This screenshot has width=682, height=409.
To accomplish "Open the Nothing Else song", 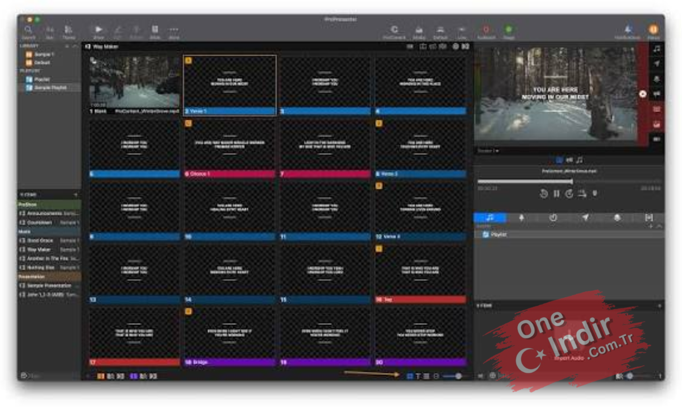I will [x=49, y=267].
